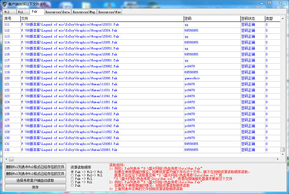
Task: Click the 序号 column header
Action: click(x=12, y=18)
